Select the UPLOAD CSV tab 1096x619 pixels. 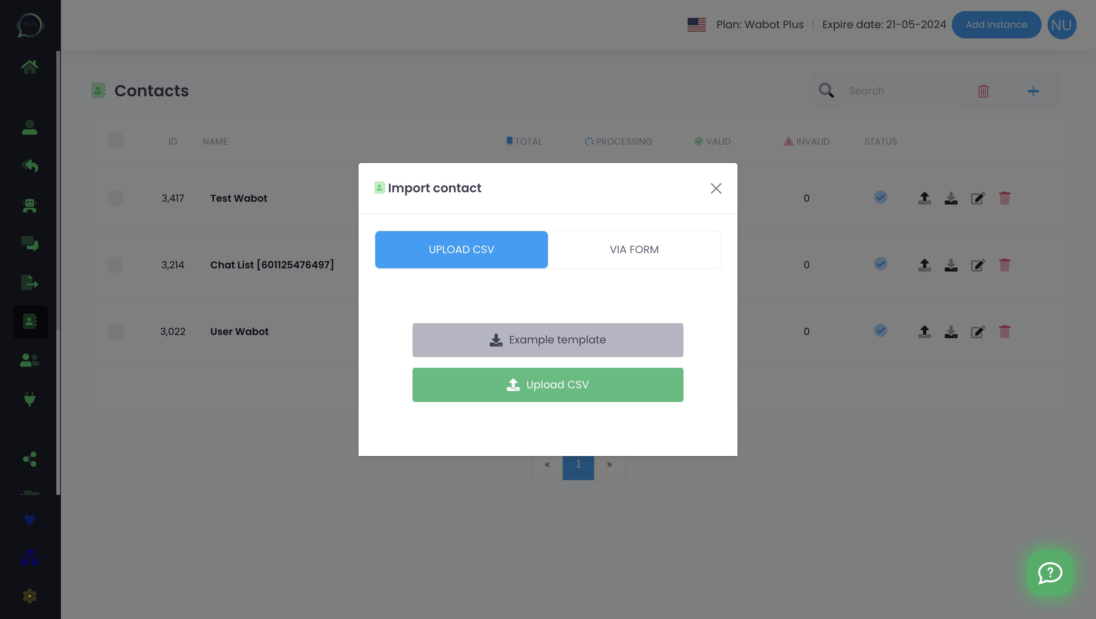point(462,249)
